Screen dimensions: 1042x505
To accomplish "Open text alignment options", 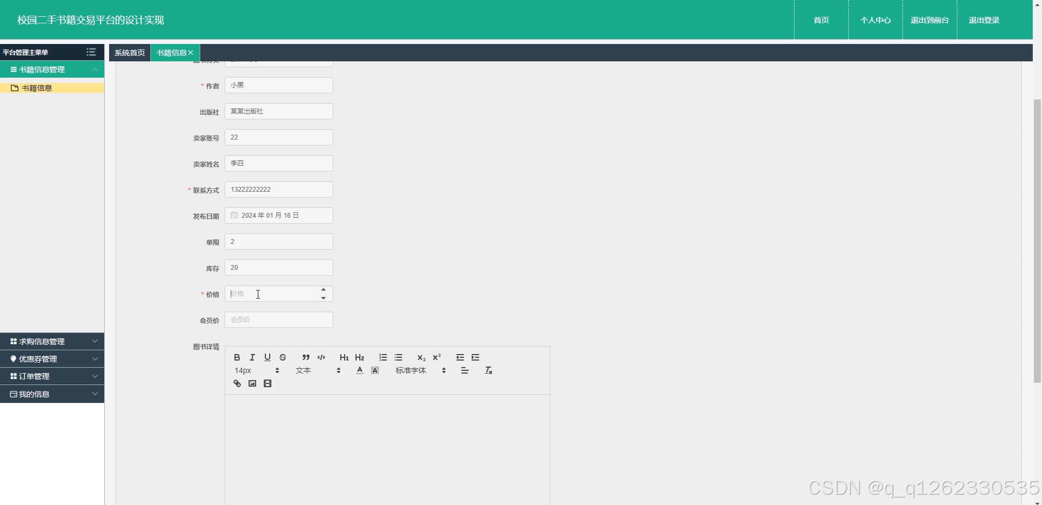I will [x=465, y=370].
